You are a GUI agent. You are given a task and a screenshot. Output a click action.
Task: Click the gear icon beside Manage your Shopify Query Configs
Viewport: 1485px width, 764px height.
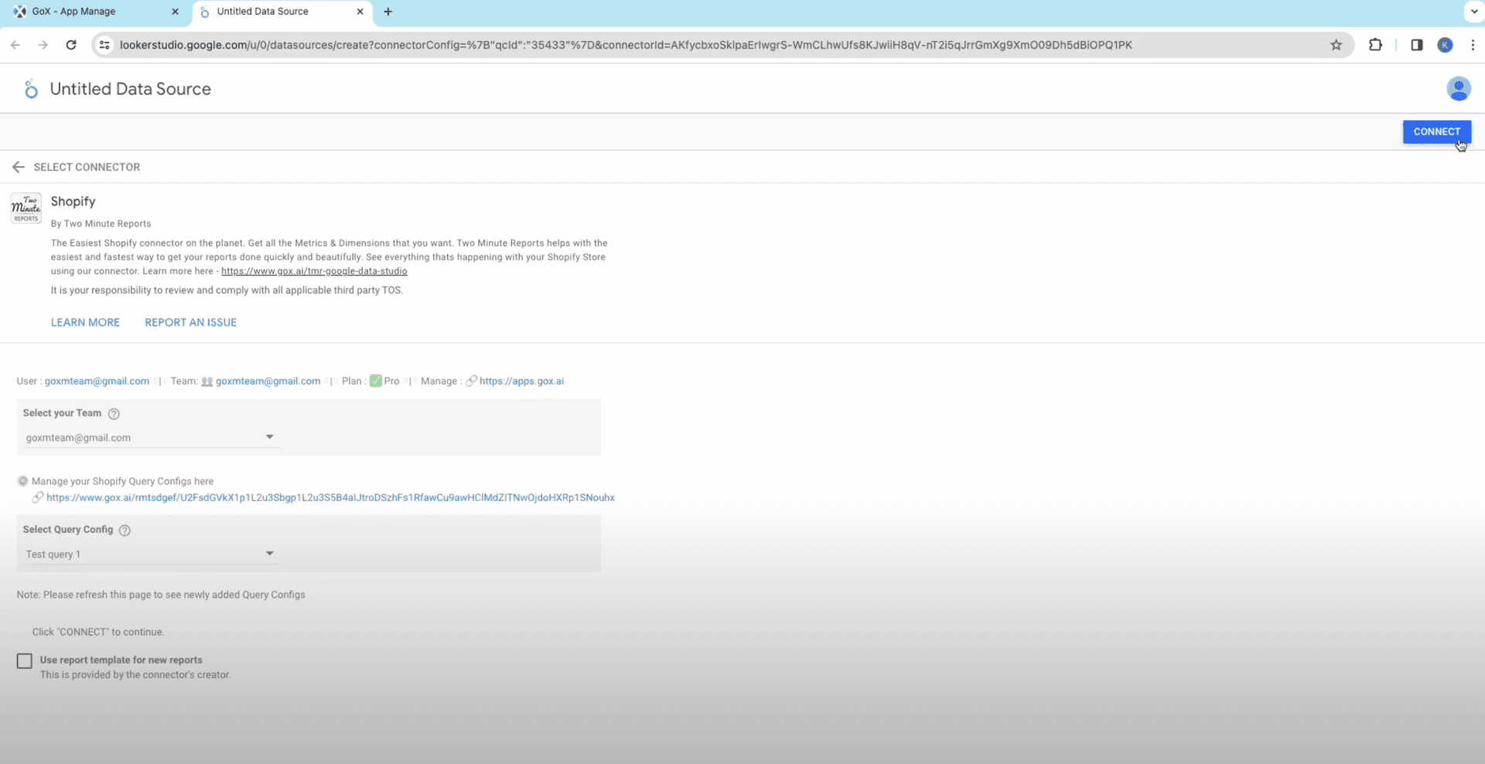coord(22,481)
